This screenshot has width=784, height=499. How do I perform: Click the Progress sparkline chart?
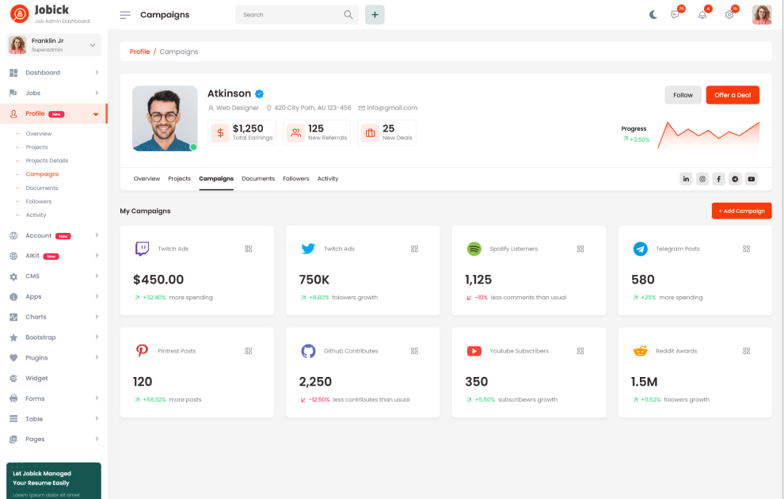[709, 135]
